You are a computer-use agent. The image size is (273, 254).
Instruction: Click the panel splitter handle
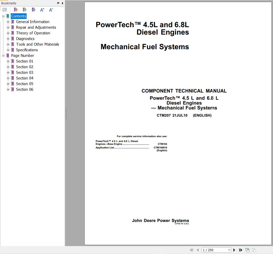pyautogui.click(x=66, y=113)
